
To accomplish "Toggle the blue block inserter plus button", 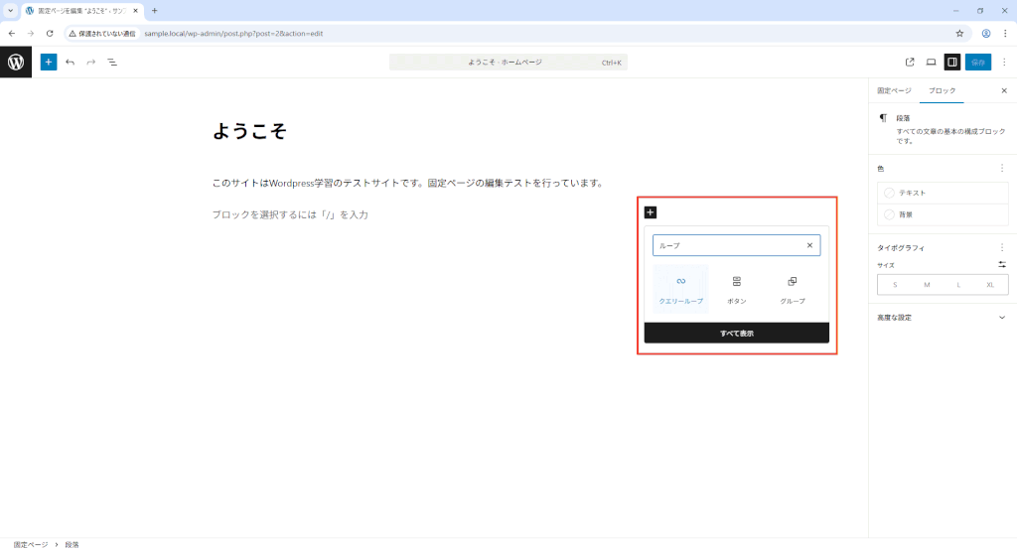I will (49, 63).
